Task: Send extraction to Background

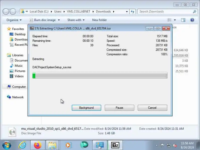Action: coord(86,108)
